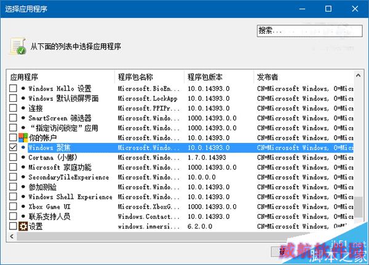Click the 你的帐户 colored tile icon

pos(23,138)
